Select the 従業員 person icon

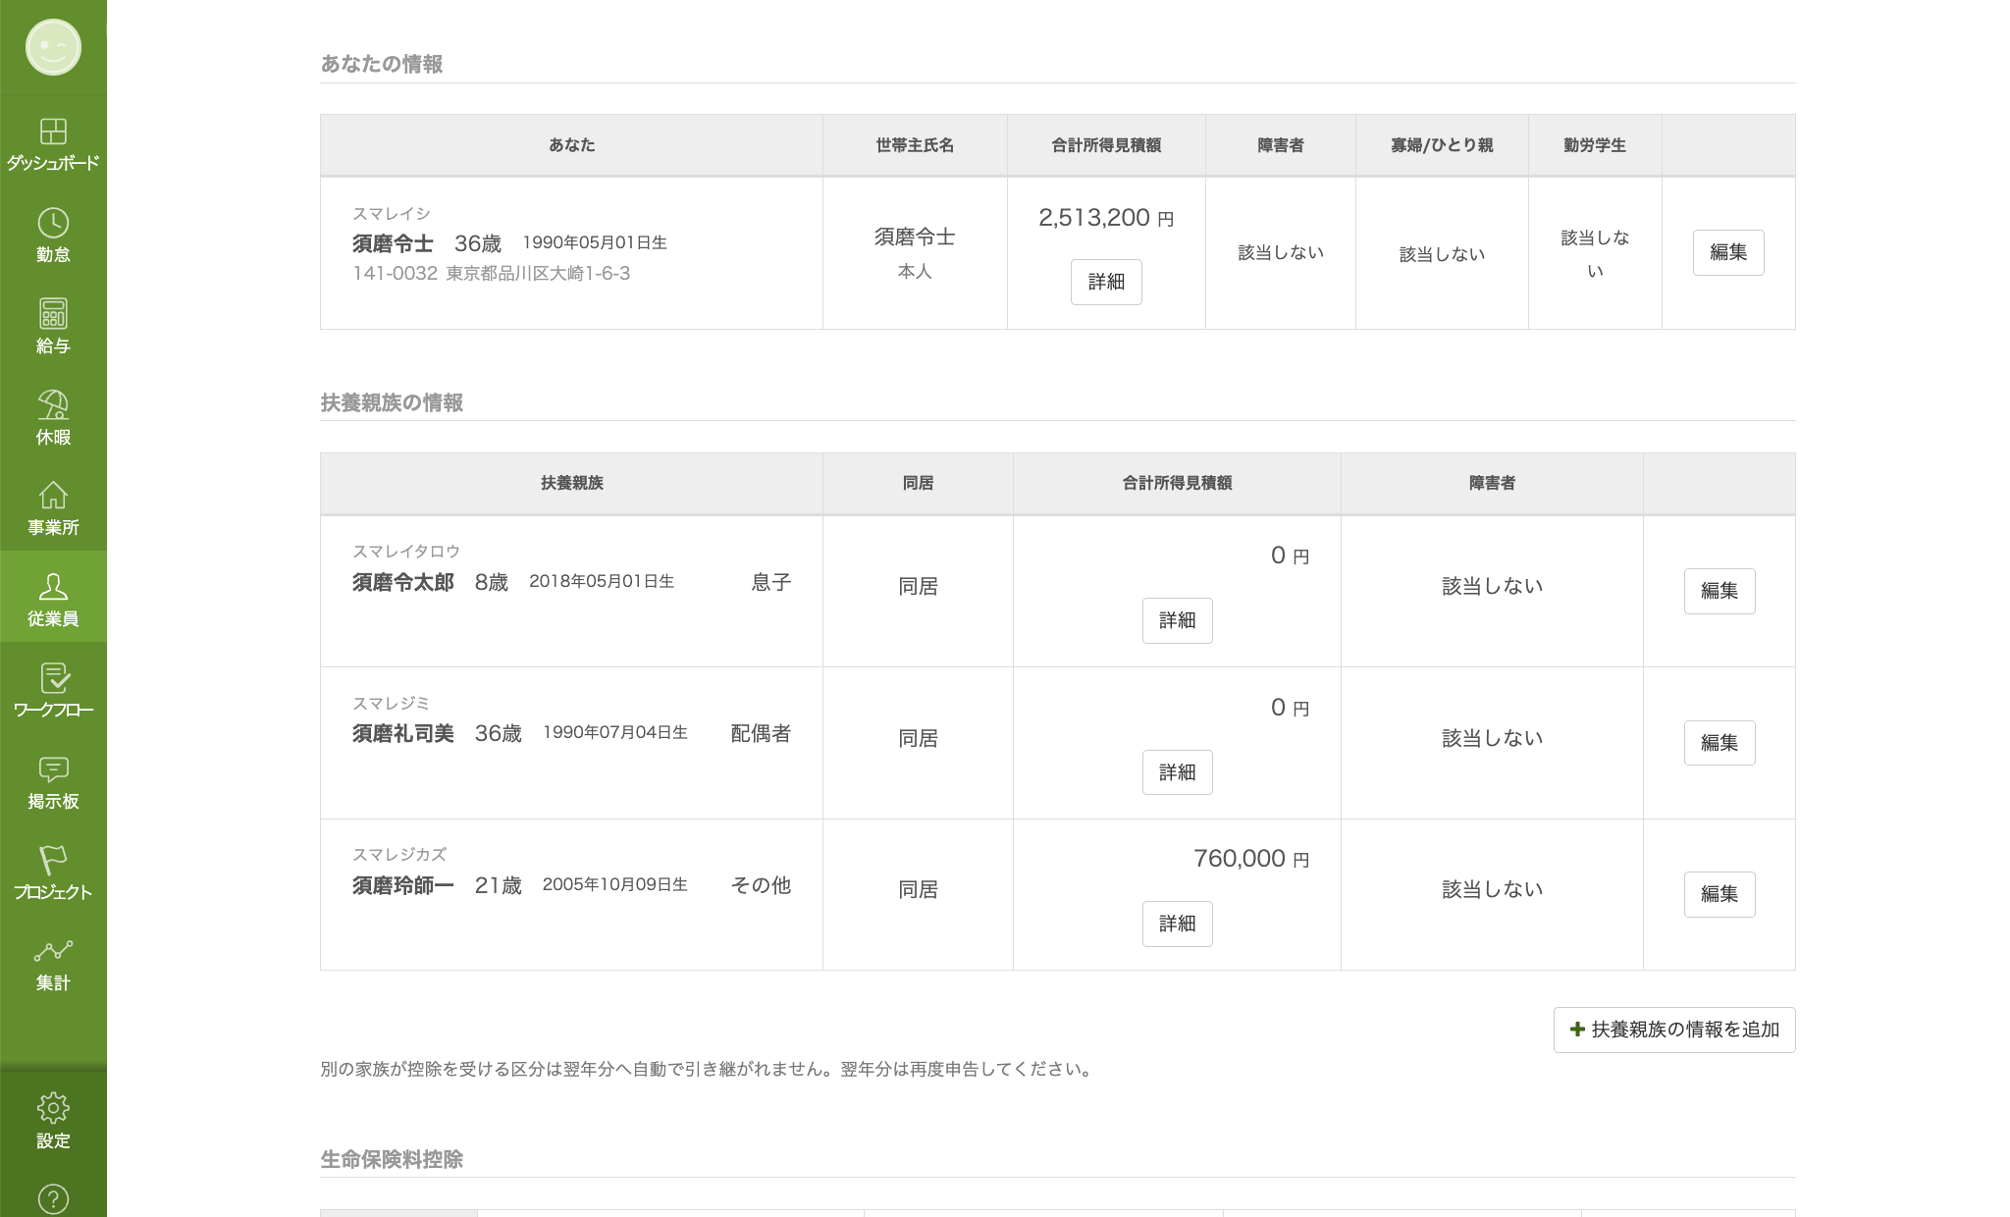coord(53,587)
